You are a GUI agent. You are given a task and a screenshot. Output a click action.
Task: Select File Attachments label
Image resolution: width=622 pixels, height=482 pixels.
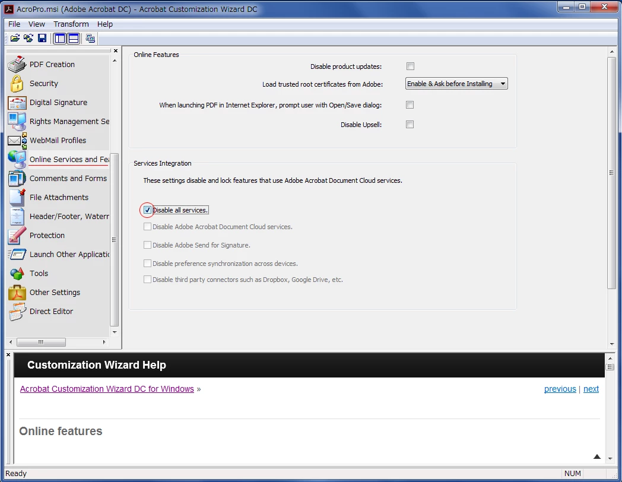pyautogui.click(x=59, y=197)
